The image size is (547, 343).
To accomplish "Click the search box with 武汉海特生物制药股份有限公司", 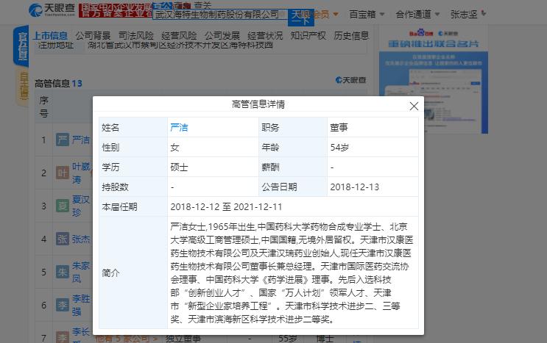I will coord(220,14).
